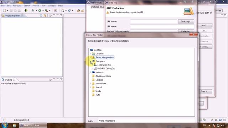Viewport: 228px width, 128px height.
Task: Open the Run menu
Action: (43, 6)
